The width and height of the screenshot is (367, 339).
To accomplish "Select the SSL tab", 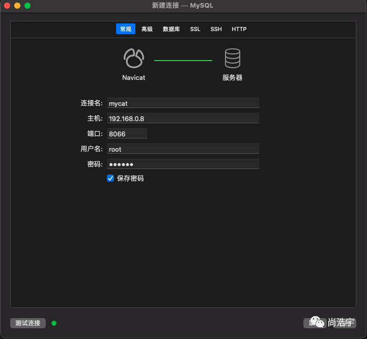I will coord(195,29).
